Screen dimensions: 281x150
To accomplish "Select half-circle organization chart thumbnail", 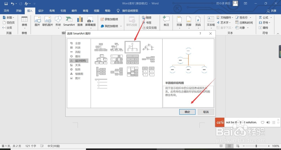I will tap(132, 47).
